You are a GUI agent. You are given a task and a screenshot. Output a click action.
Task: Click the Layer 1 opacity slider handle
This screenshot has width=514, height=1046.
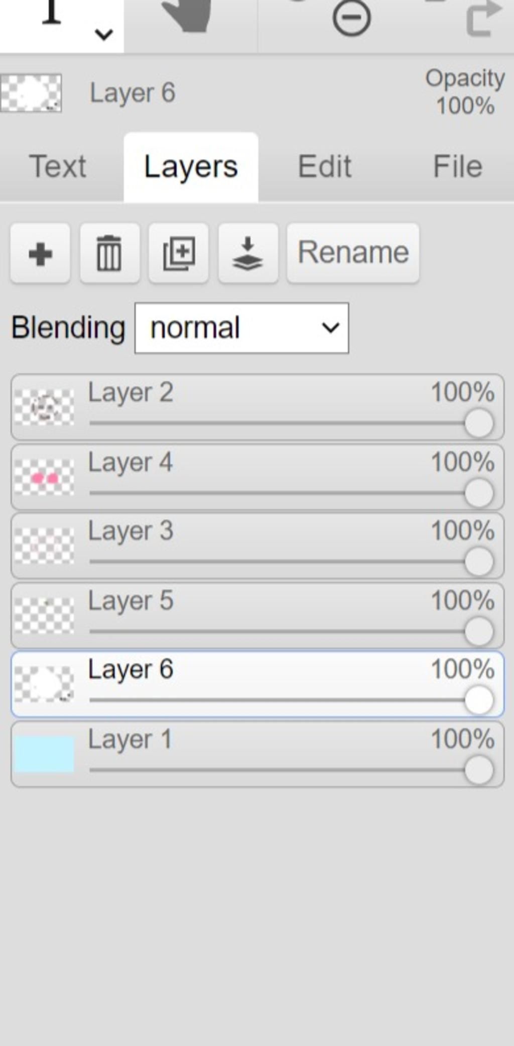click(x=478, y=770)
